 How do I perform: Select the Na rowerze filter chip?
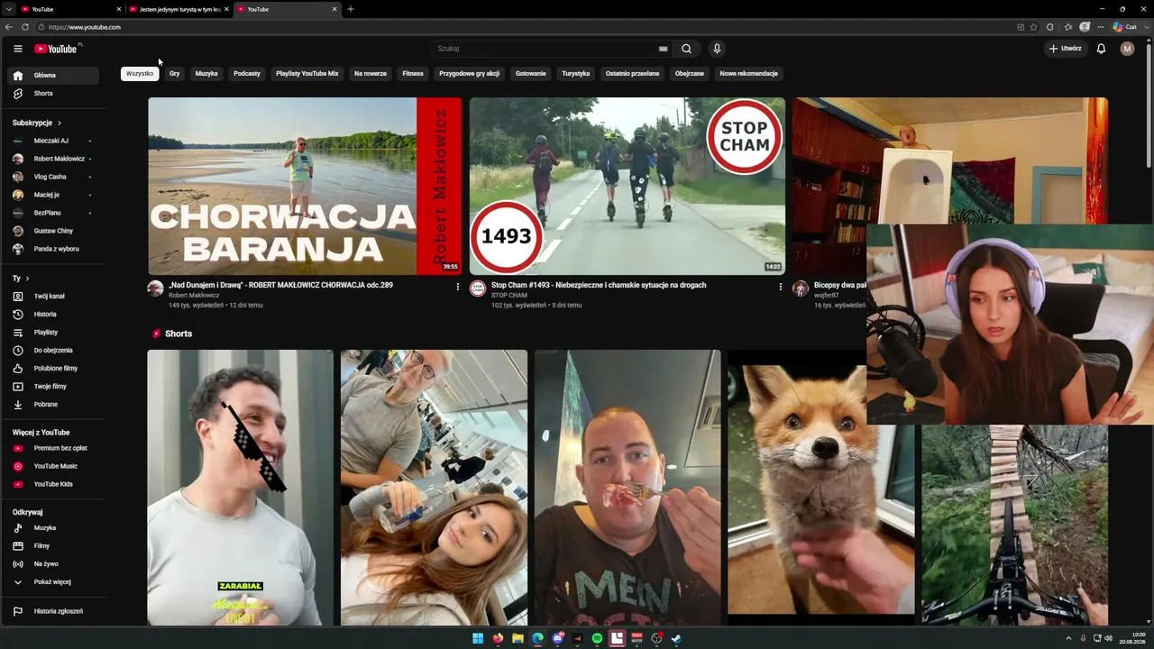click(x=371, y=74)
